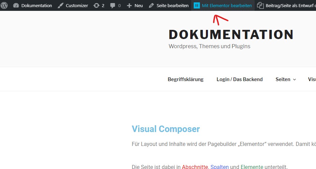Open the Begriffsklärung menu item

[185, 79]
